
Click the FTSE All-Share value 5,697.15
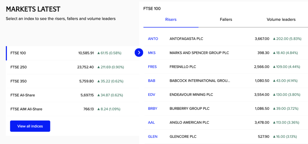pyautogui.click(x=87, y=95)
